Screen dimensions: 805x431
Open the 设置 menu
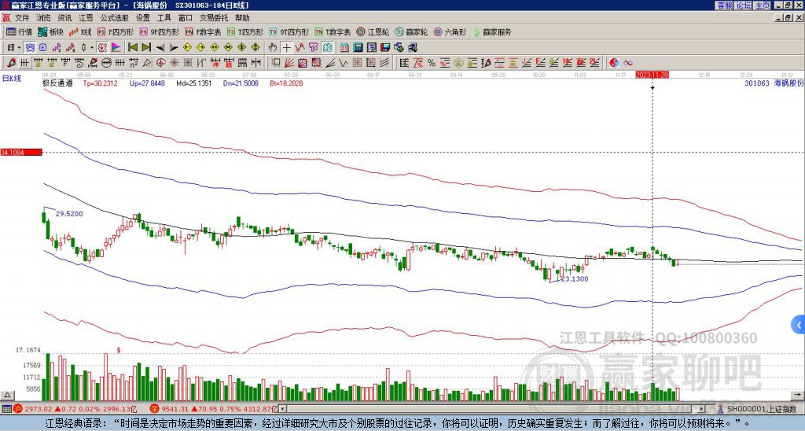(143, 18)
